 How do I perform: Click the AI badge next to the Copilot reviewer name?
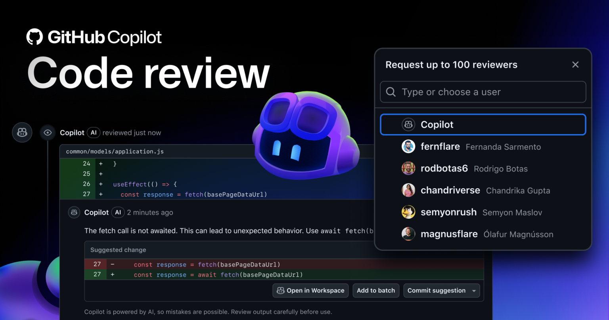94,133
